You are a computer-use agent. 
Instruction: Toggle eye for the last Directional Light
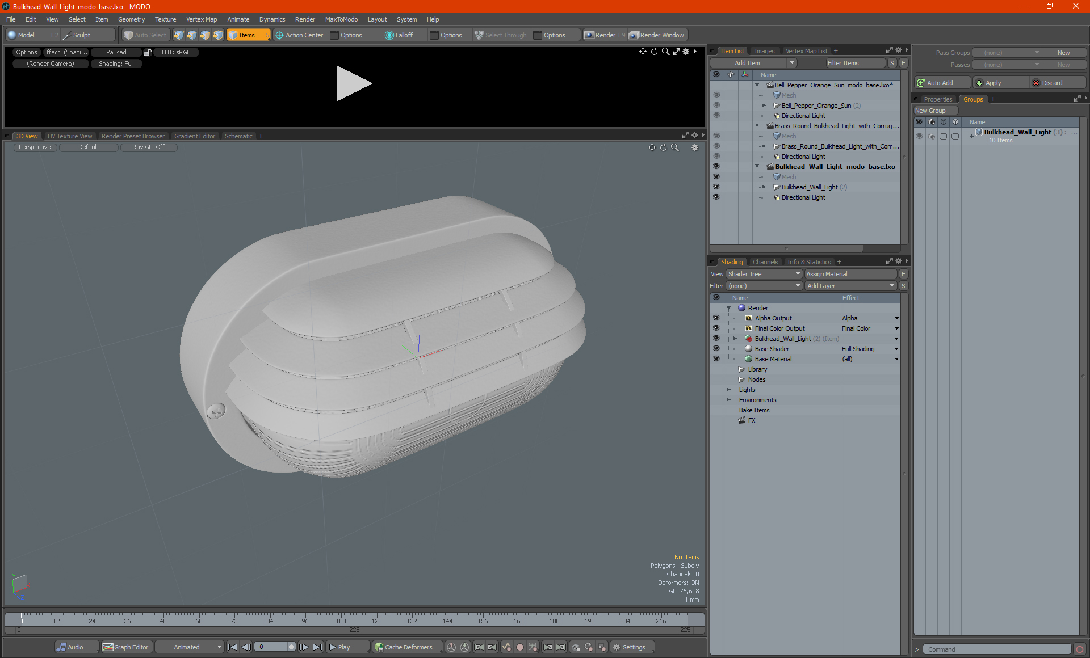(x=716, y=197)
